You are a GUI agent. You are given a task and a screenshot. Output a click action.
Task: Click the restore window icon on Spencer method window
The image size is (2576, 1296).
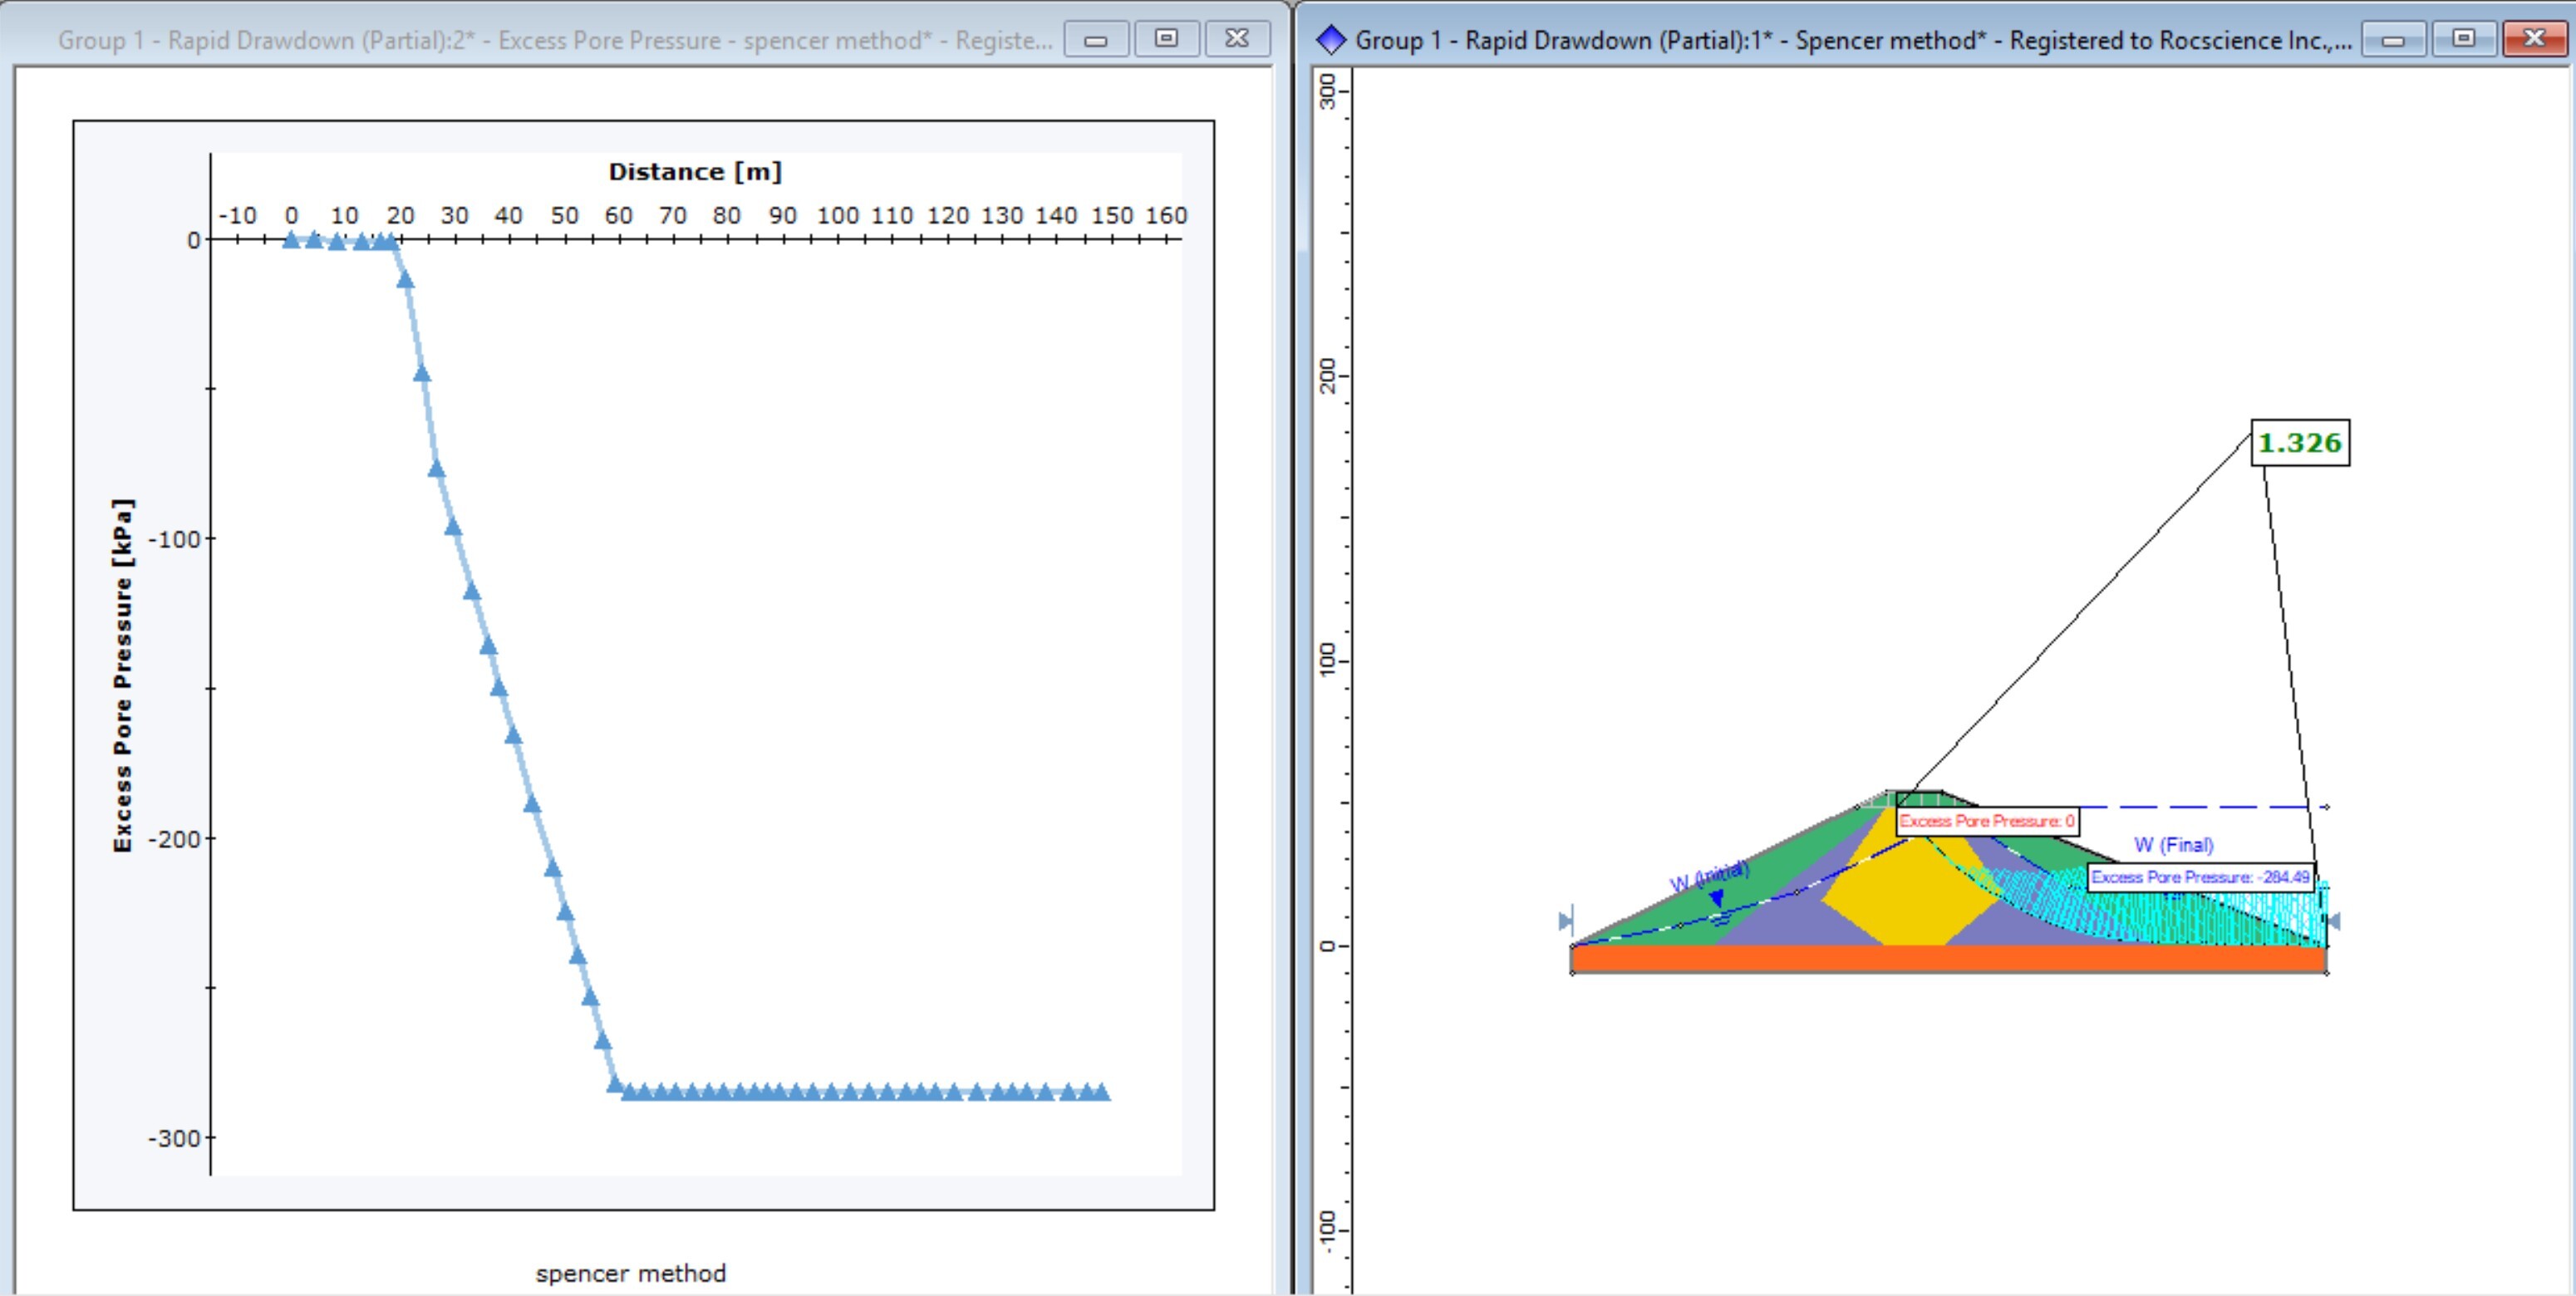(x=2465, y=40)
